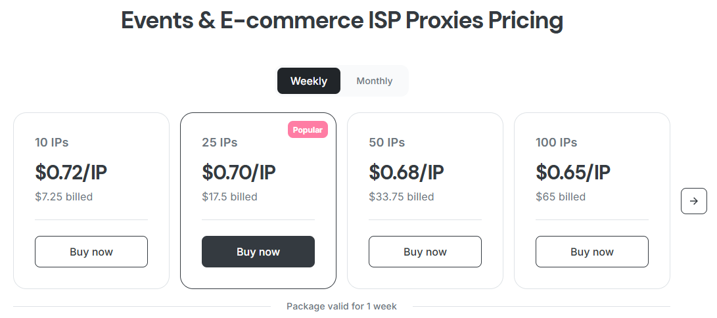Select the $0.65/IP price text
The width and height of the screenshot is (717, 318).
(x=573, y=172)
